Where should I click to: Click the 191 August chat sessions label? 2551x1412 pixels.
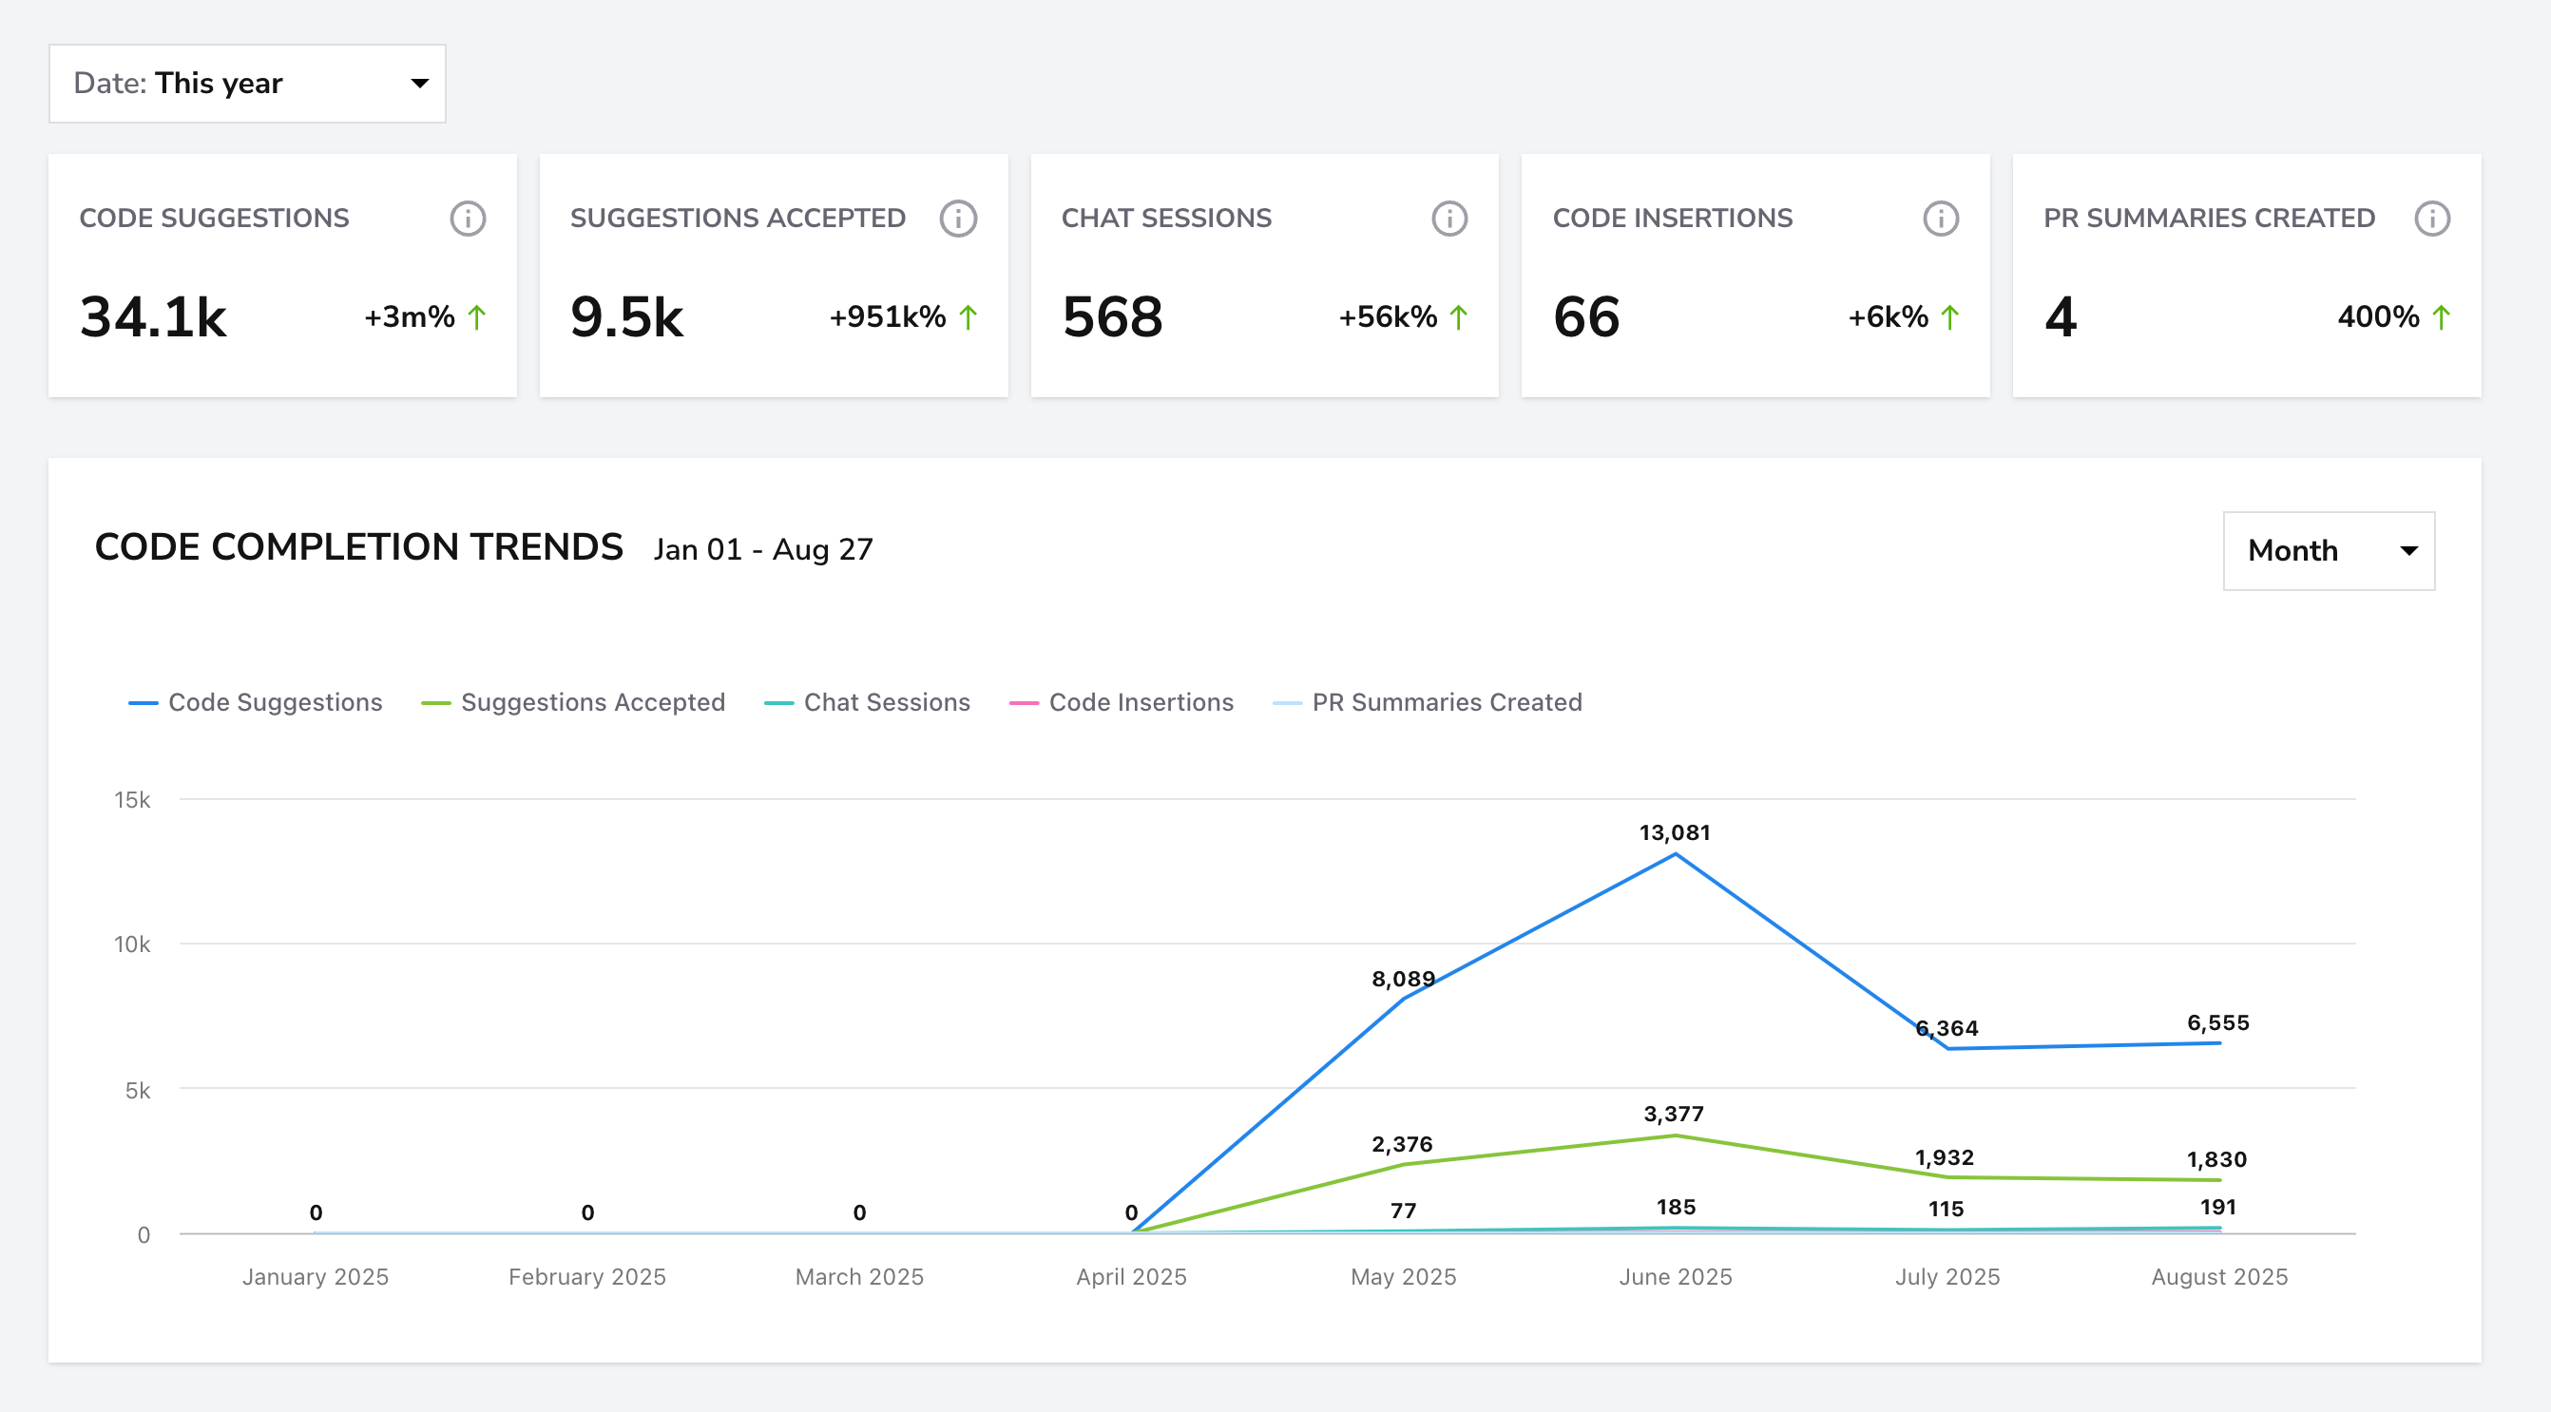[x=2218, y=1207]
